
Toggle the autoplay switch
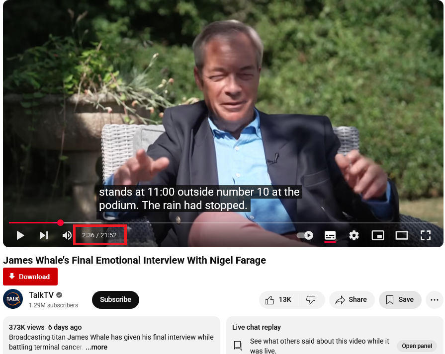(x=305, y=235)
